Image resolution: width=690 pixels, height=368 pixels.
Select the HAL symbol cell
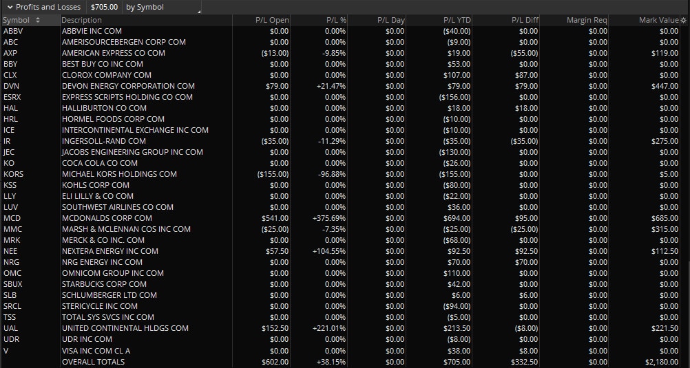(10, 108)
